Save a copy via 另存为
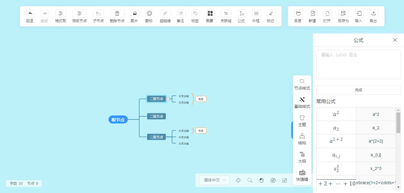 click(x=343, y=13)
